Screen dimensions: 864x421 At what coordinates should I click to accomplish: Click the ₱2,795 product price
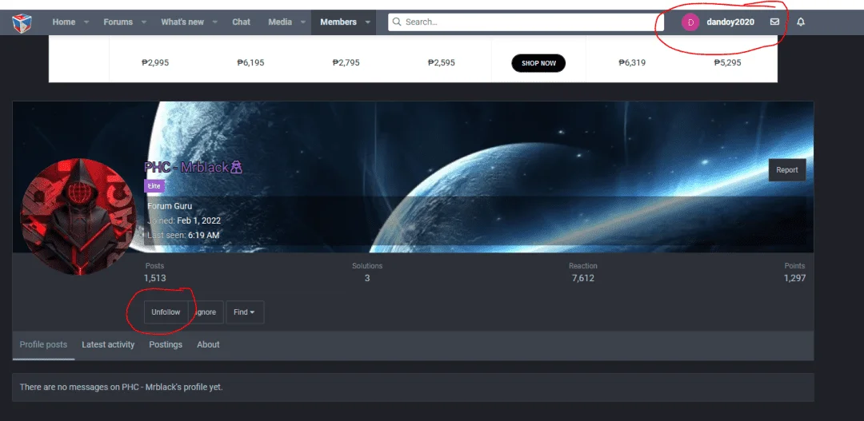[x=346, y=63]
